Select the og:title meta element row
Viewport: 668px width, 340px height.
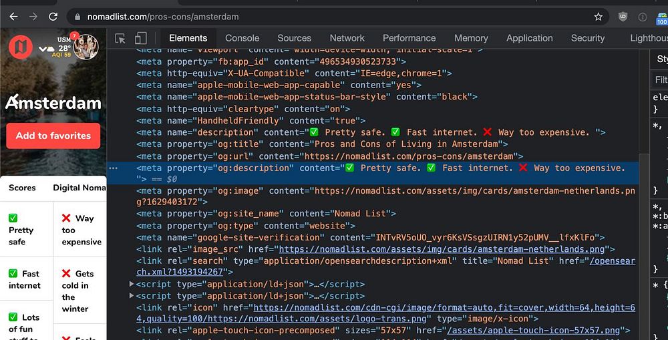(322, 144)
